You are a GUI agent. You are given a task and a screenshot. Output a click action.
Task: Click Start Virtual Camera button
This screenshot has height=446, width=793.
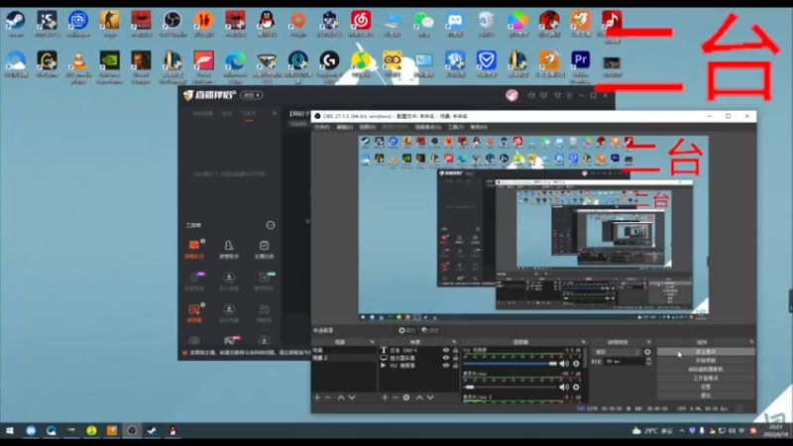coord(706,369)
